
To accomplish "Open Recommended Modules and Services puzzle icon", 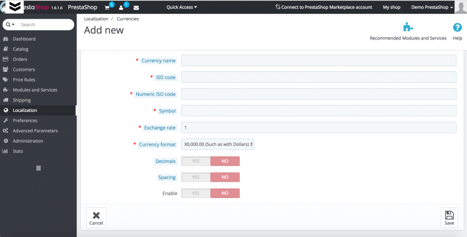I will click(x=408, y=27).
